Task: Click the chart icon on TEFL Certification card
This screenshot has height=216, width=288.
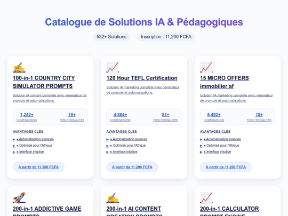Action: [x=113, y=67]
